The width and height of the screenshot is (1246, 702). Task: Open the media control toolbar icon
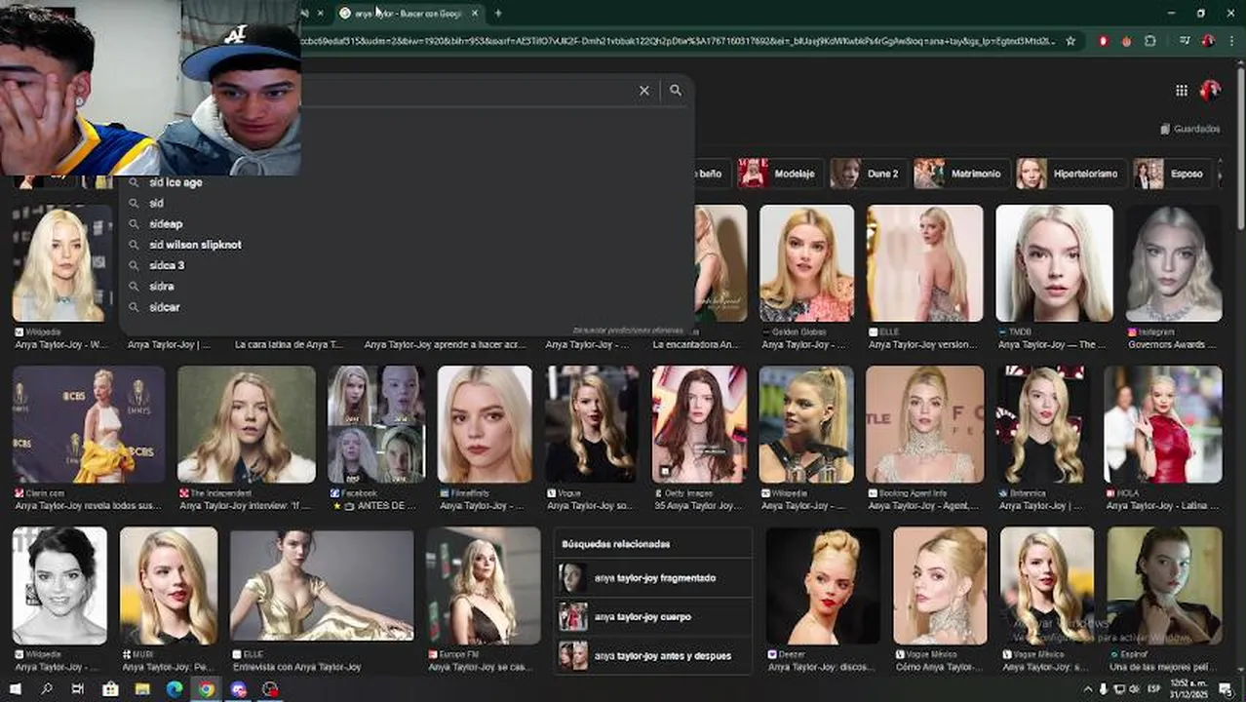coord(1185,41)
